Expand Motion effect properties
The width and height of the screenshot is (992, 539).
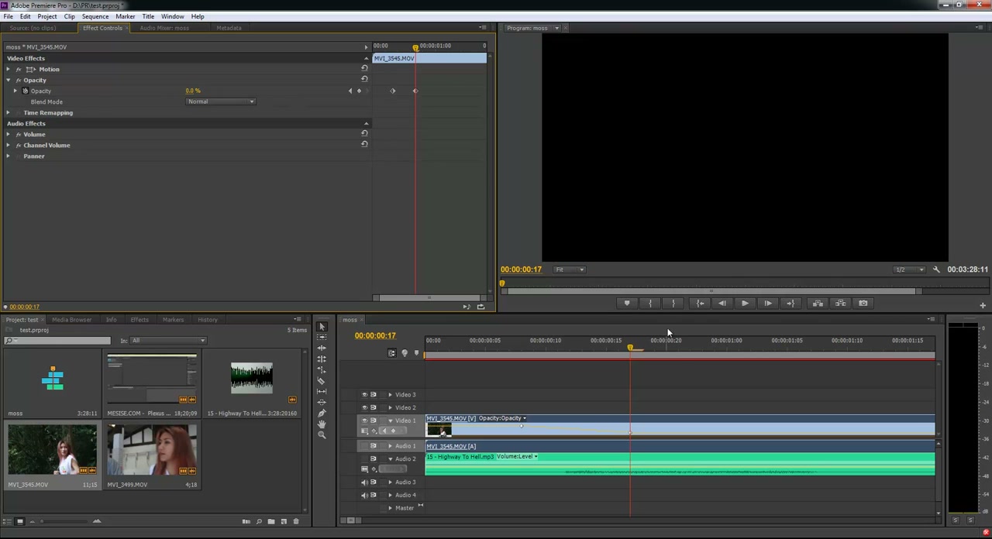[x=9, y=69]
